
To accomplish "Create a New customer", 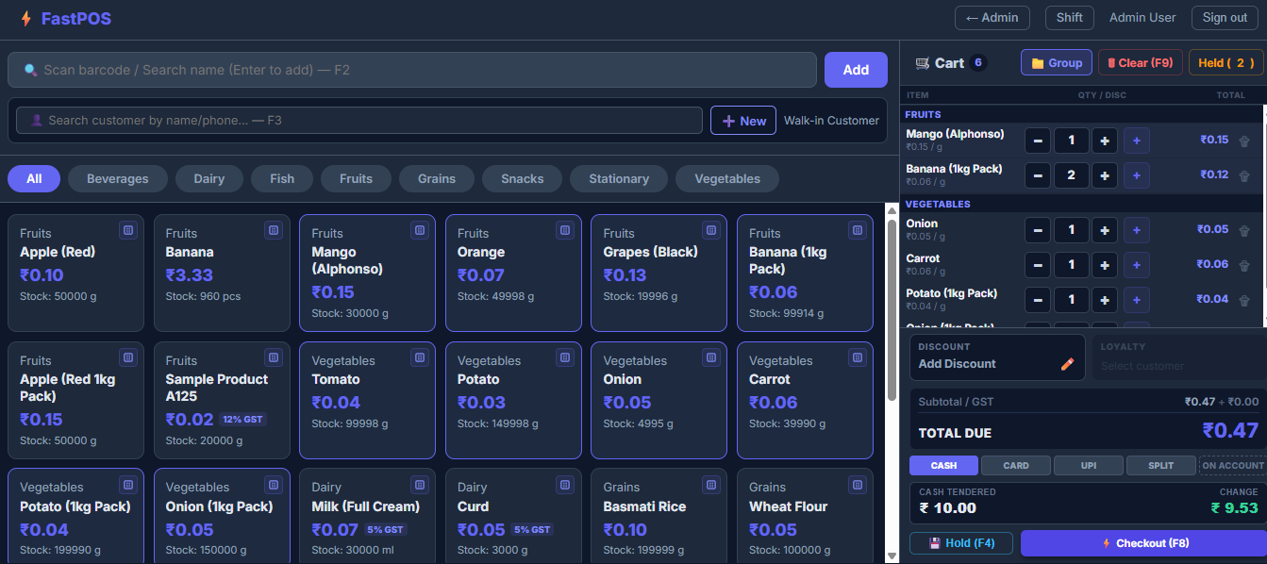I will (x=743, y=121).
